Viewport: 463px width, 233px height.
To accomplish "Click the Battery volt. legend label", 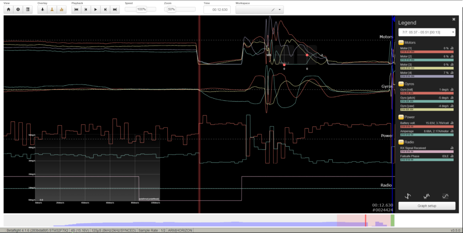I will [x=407, y=123].
